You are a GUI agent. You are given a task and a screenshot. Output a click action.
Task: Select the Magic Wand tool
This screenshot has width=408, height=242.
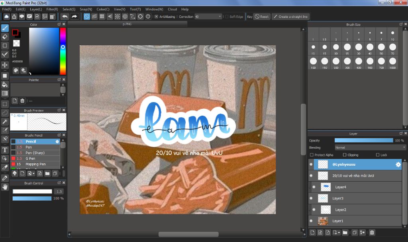tap(5, 122)
